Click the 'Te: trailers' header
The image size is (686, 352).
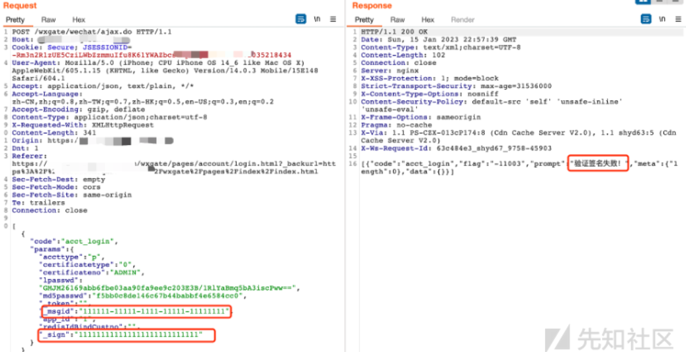(38, 202)
